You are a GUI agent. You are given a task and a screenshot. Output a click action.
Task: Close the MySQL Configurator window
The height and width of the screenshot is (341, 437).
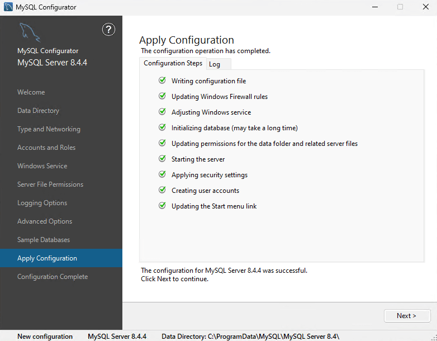tap(426, 7)
